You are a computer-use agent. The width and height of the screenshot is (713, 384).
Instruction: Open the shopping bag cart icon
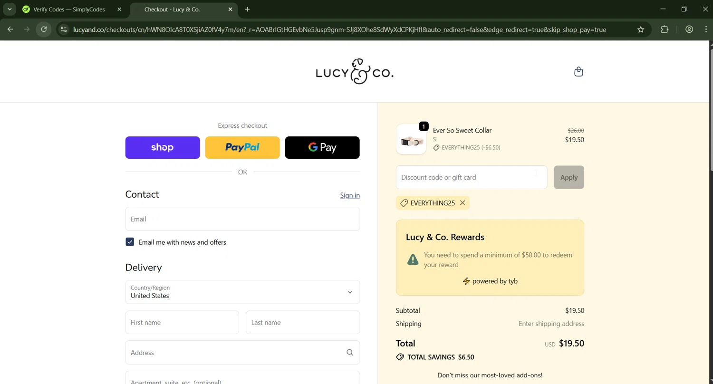click(x=578, y=72)
